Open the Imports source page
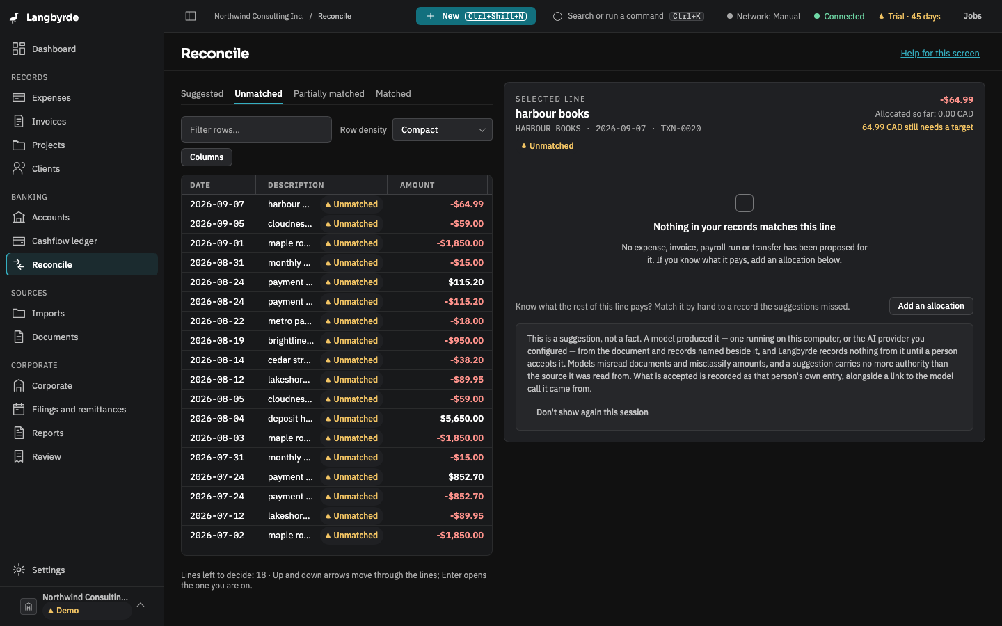 pyautogui.click(x=82, y=314)
